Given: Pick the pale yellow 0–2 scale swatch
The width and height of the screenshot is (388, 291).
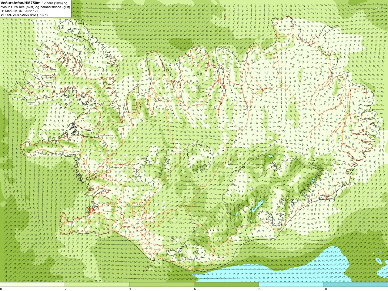Looking at the screenshot, I should [32, 285].
